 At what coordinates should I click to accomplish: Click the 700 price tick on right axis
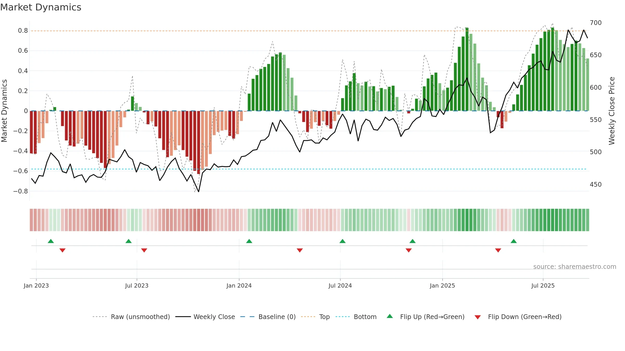596,23
